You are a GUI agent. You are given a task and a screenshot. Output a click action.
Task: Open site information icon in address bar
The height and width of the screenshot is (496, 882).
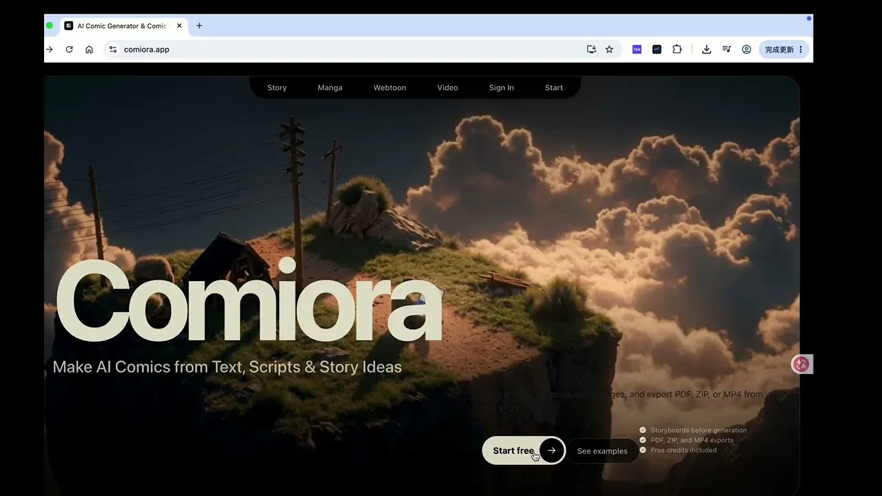[113, 50]
